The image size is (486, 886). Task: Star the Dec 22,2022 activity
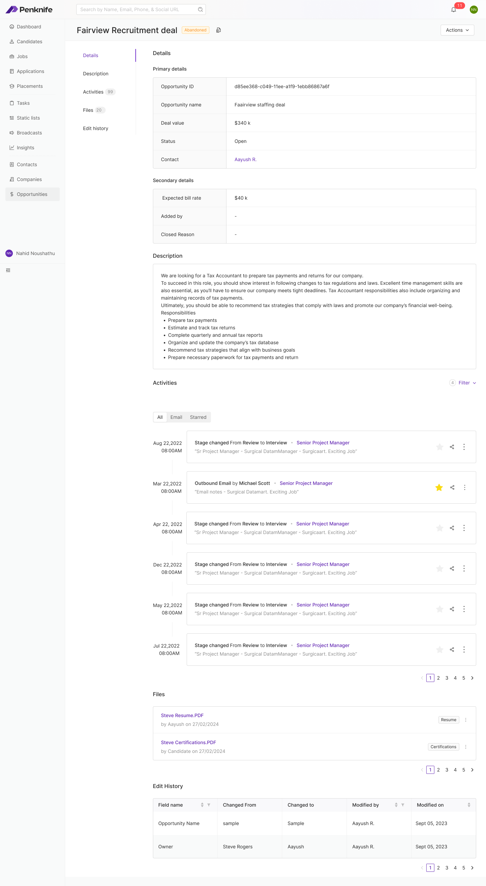click(x=440, y=568)
